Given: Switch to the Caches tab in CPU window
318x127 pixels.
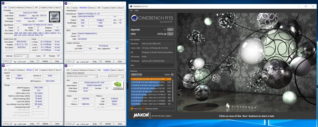Looking at the screenshot, I should click(x=12, y=7).
